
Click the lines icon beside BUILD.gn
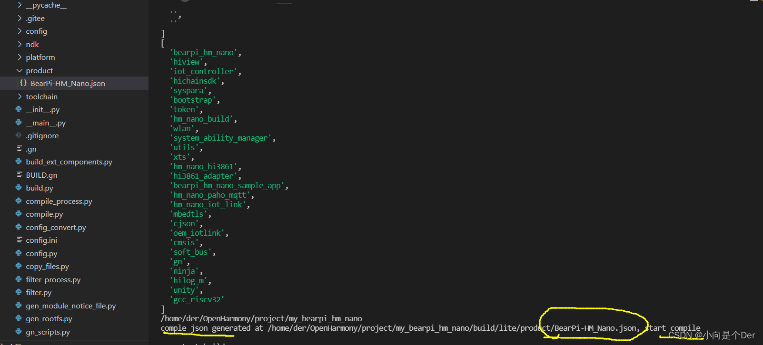20,175
